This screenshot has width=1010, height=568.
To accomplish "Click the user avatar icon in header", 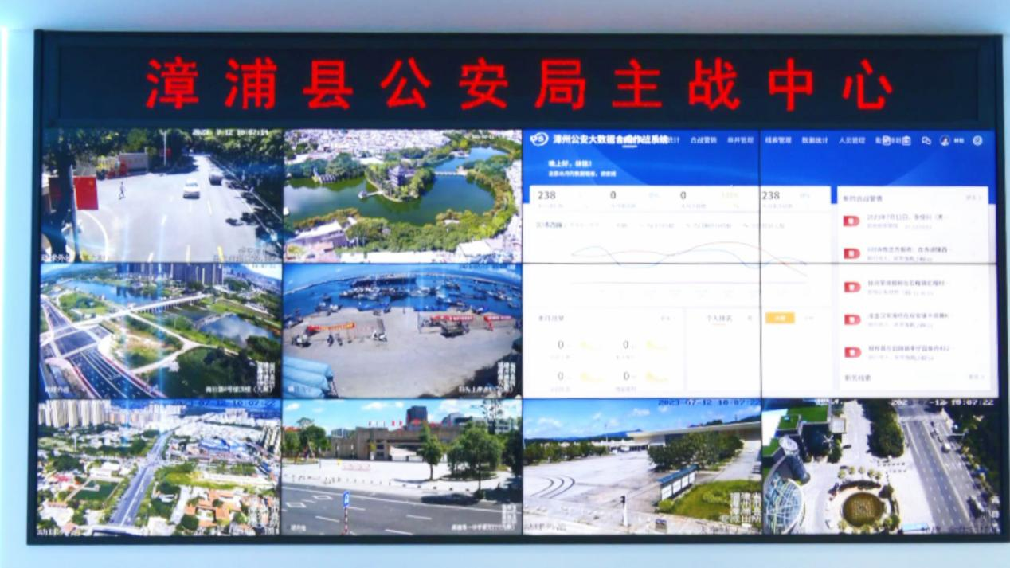I will (945, 141).
